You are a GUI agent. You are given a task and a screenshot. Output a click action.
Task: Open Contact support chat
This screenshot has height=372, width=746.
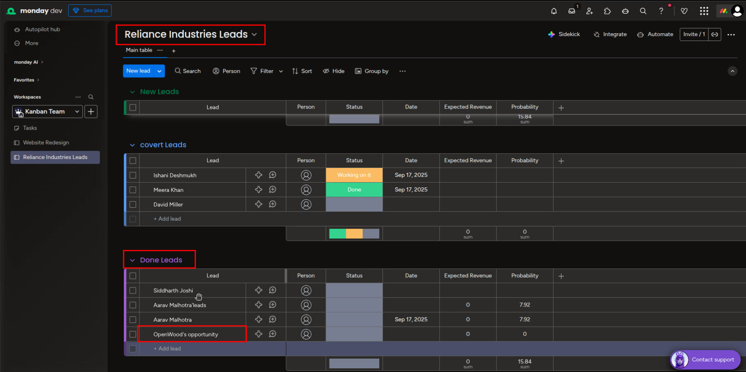coord(705,359)
